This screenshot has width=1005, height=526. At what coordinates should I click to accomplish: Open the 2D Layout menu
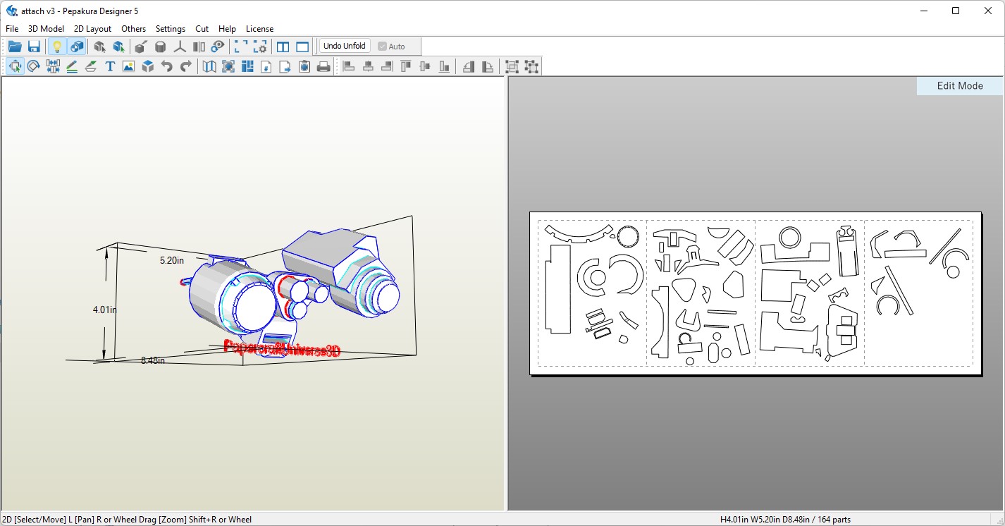click(x=93, y=29)
